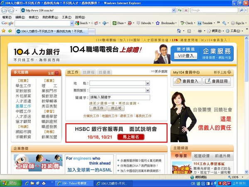Click the Refresh page icon
This screenshot has width=249, height=187.
click(x=180, y=10)
